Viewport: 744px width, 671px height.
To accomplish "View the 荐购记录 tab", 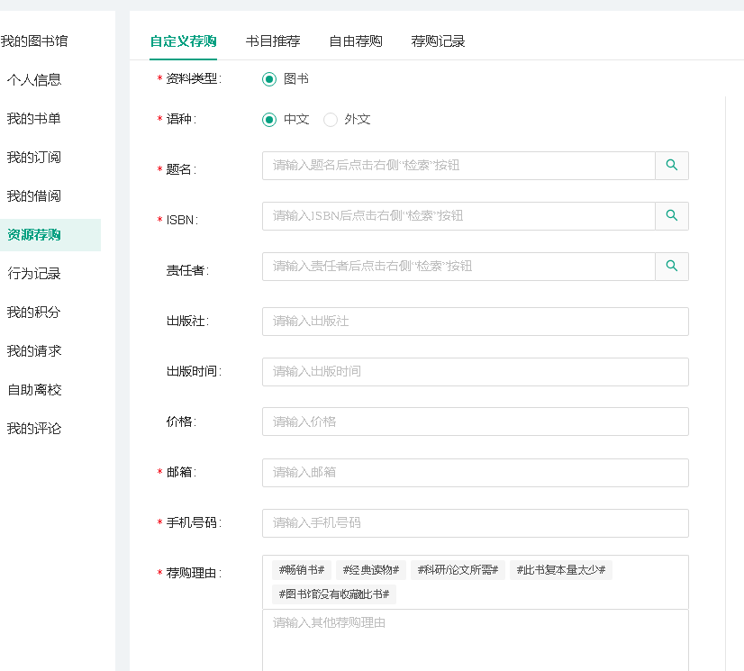I will [438, 41].
